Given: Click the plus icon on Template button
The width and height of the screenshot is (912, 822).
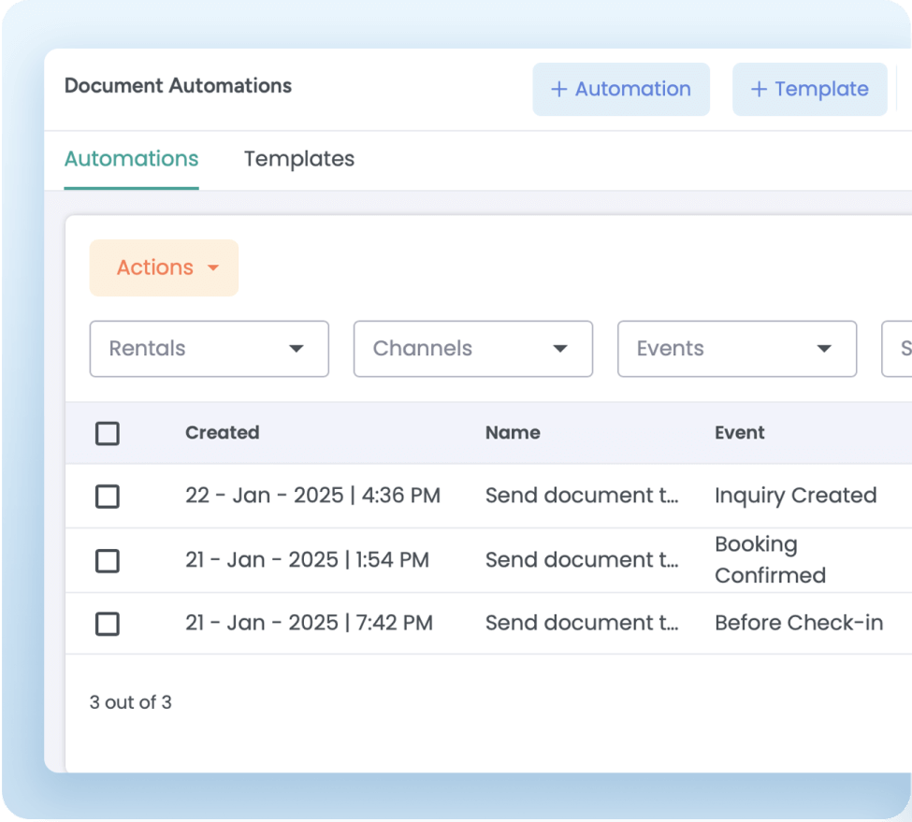Looking at the screenshot, I should tap(759, 90).
